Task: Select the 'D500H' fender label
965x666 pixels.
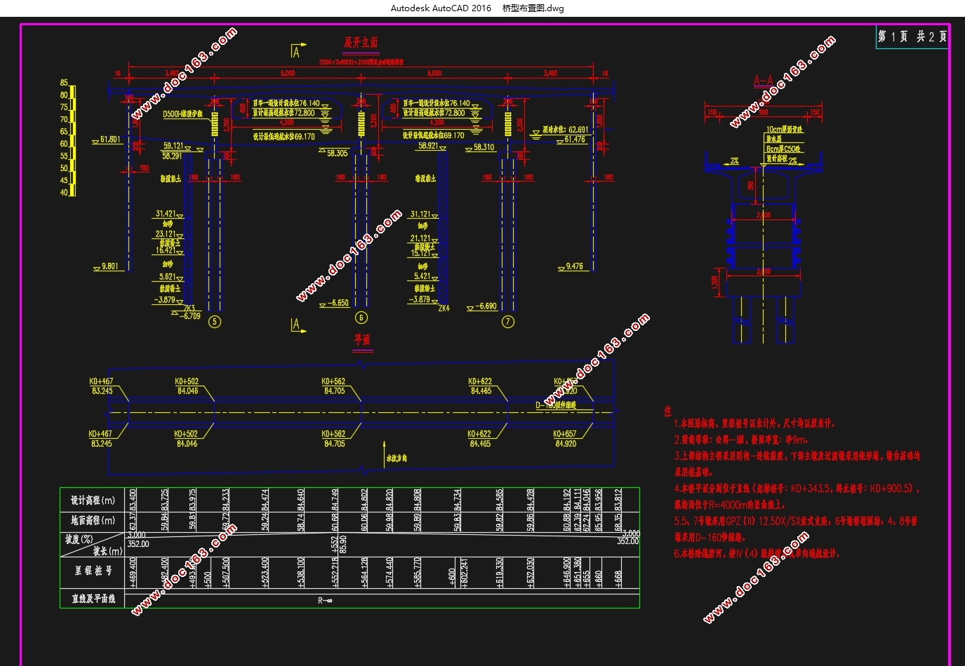Action: click(x=182, y=114)
